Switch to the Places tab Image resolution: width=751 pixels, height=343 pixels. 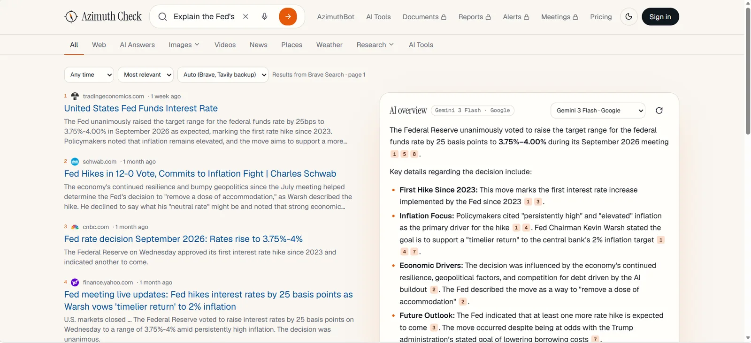[x=292, y=45]
